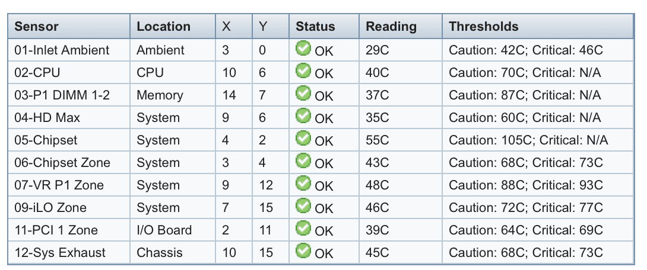Click the status icon in 04-HD Max row
The height and width of the screenshot is (270, 647).
303,115
